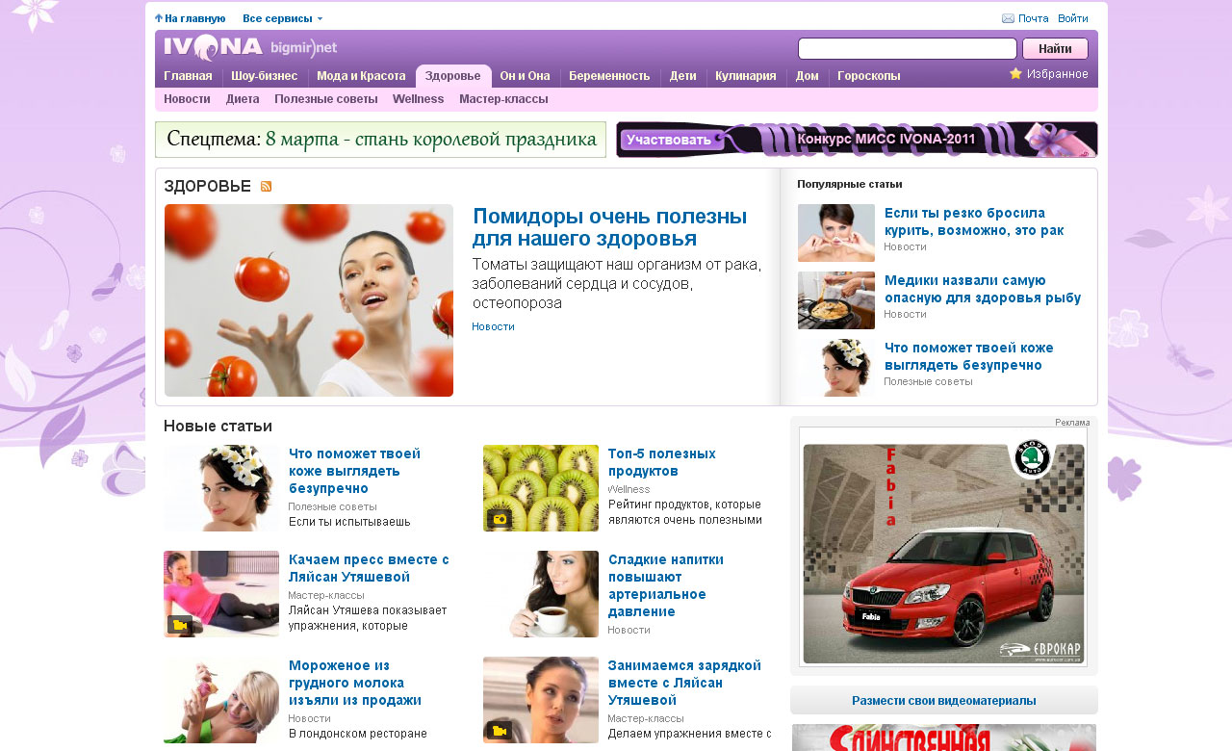The height and width of the screenshot is (751, 1232).
Task: Open the Мастер-классы submenu item
Action: (x=503, y=99)
